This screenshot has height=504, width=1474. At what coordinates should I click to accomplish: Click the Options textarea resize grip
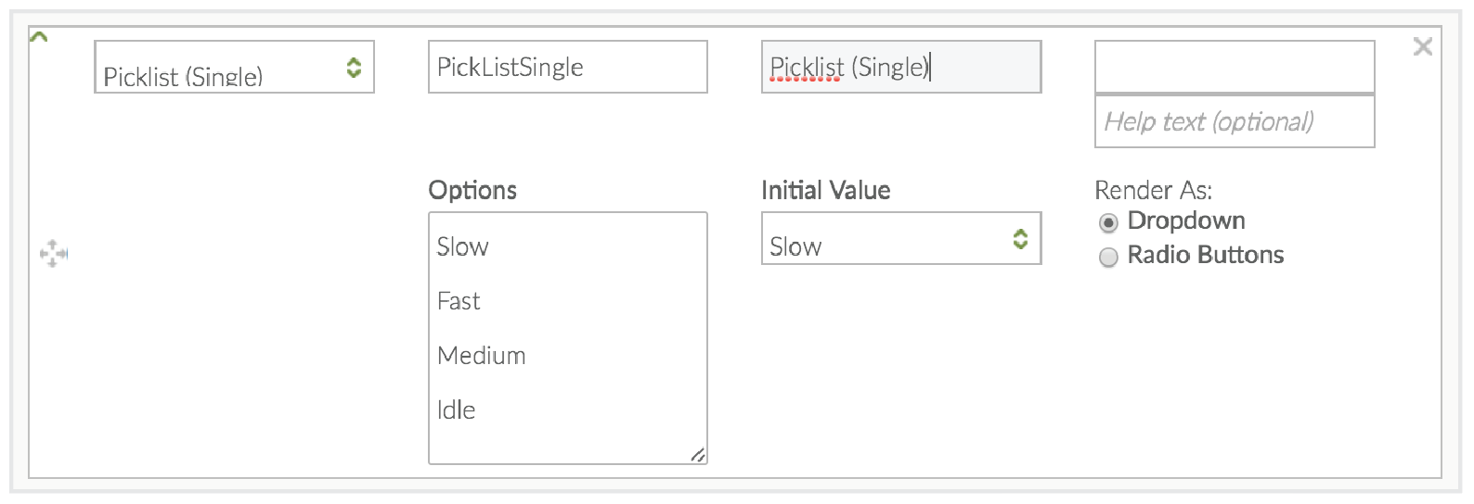pyautogui.click(x=698, y=455)
